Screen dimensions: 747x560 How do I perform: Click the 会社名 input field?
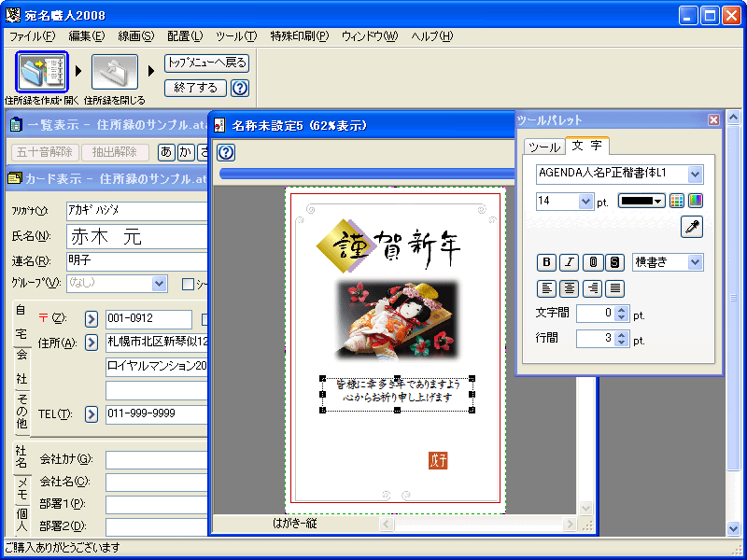(x=157, y=483)
